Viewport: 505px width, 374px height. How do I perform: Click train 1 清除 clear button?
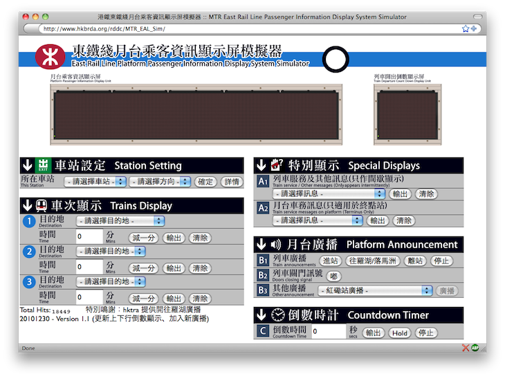(200, 238)
